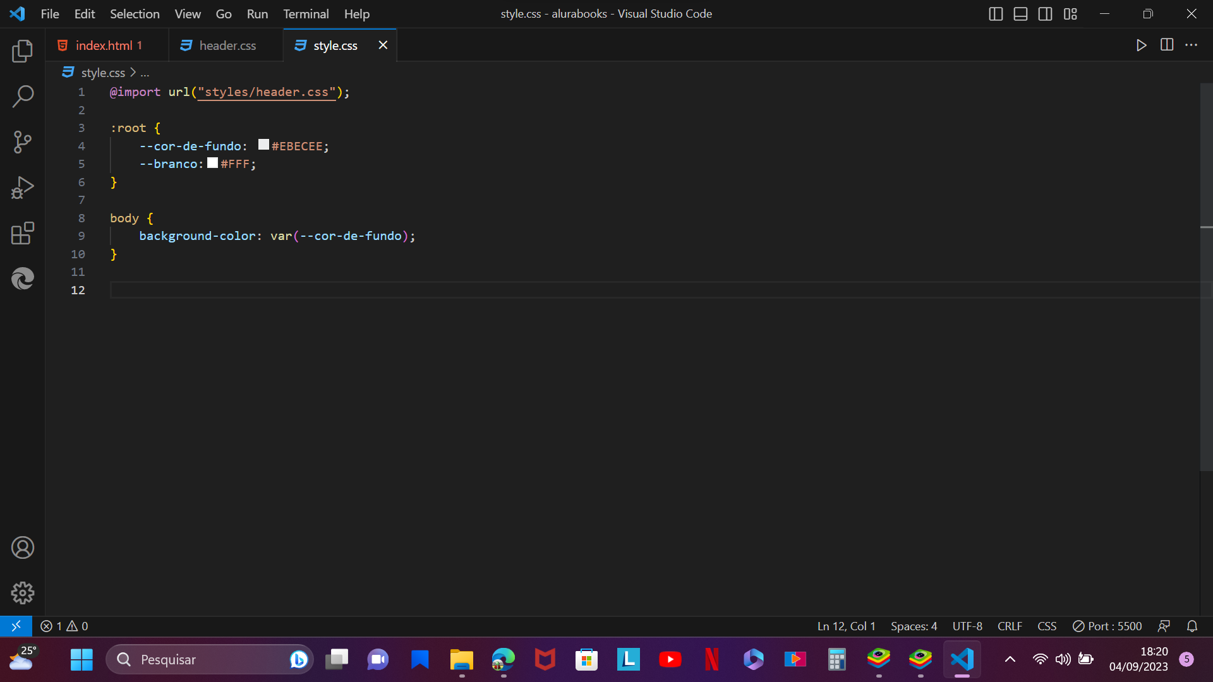This screenshot has width=1213, height=682.
Task: Open the Run and Debug view
Action: coord(23,188)
